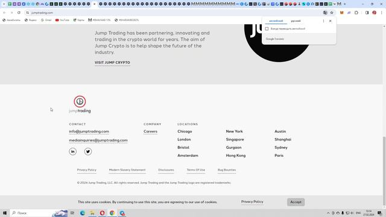Image resolution: width=386 pixels, height=217 pixels.
Task: Open a new browser tab
Action: 344,4
